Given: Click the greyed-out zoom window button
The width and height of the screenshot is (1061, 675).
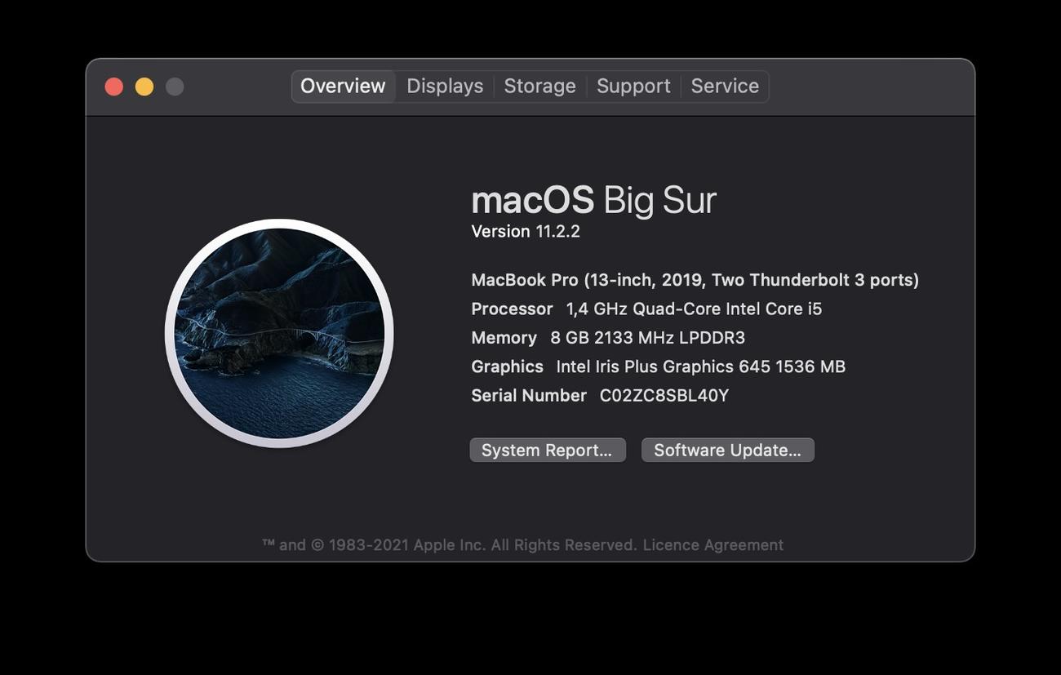Looking at the screenshot, I should 175,87.
